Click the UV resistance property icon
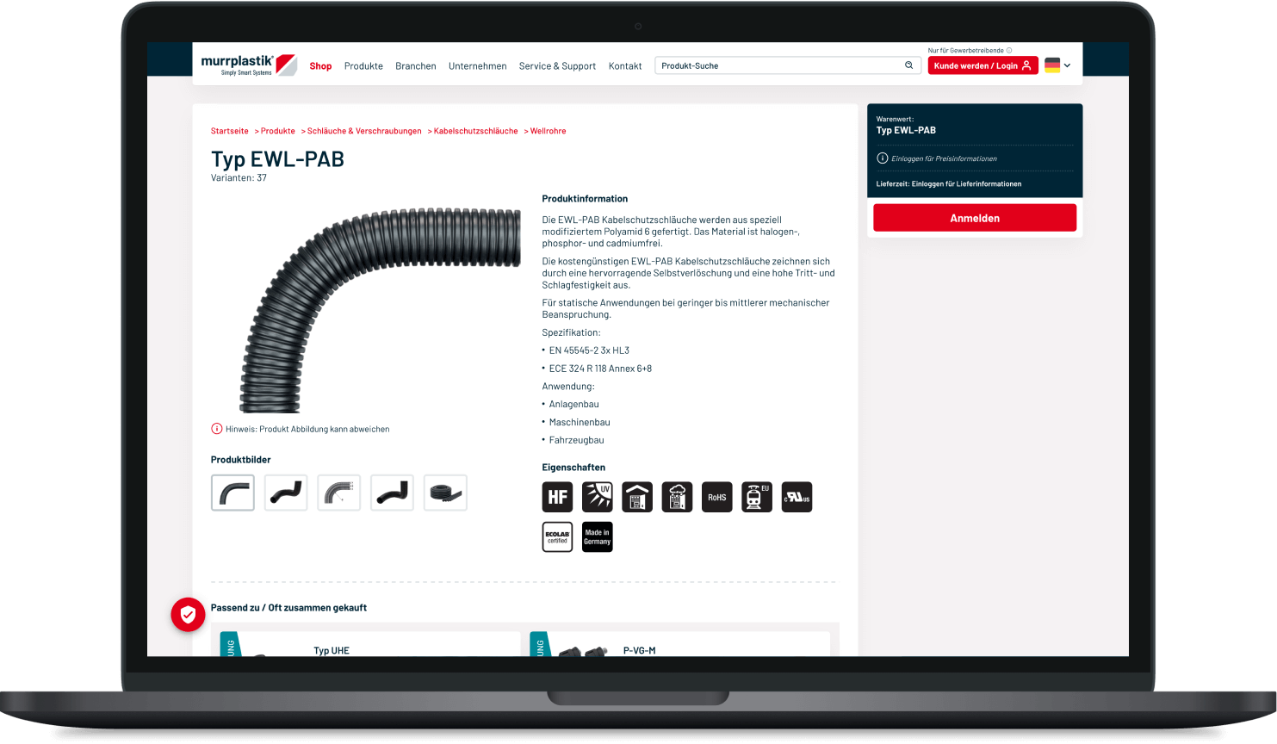 [598, 497]
